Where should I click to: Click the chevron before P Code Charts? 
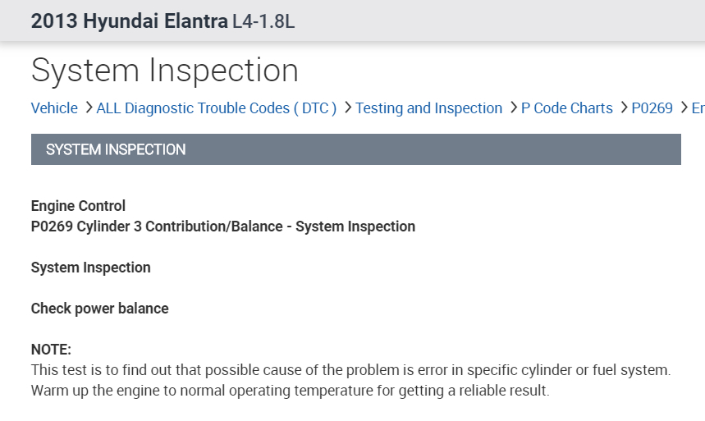point(513,108)
